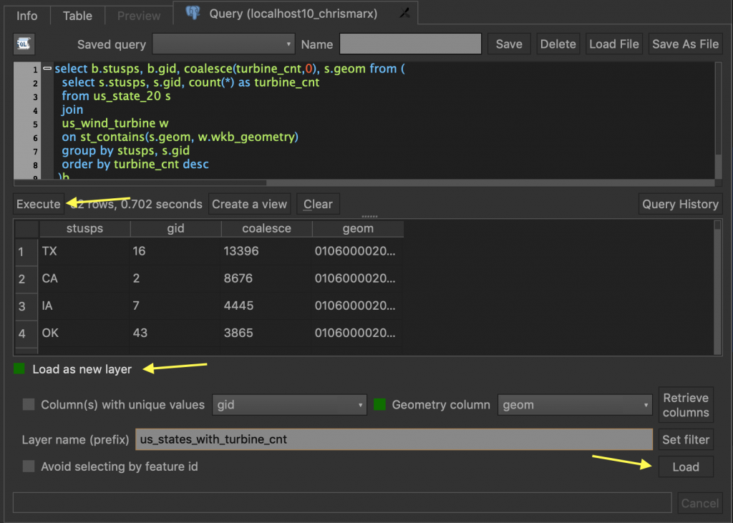Open the Saved query dropdown

coord(223,44)
